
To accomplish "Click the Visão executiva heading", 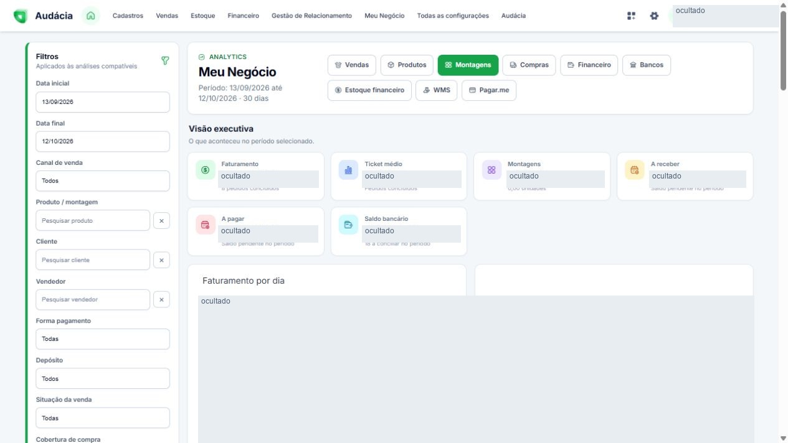I will coord(221,129).
